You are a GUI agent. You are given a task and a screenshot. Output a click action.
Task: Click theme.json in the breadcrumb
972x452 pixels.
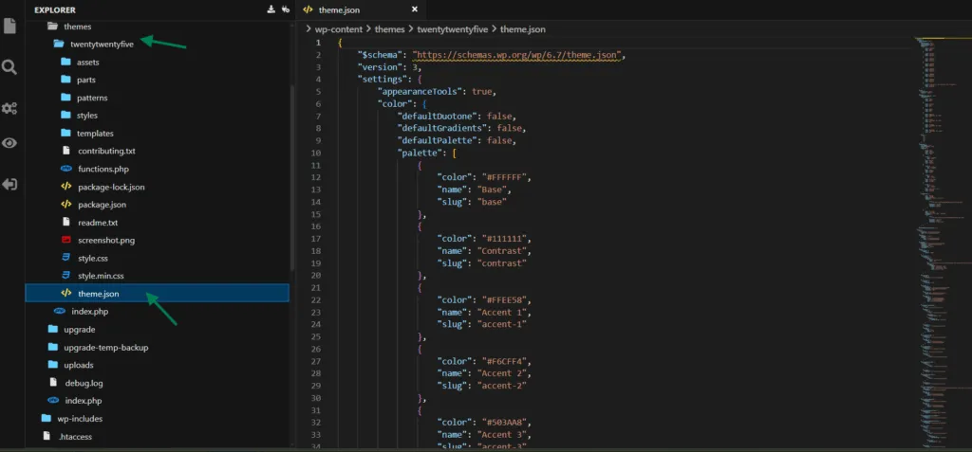523,29
